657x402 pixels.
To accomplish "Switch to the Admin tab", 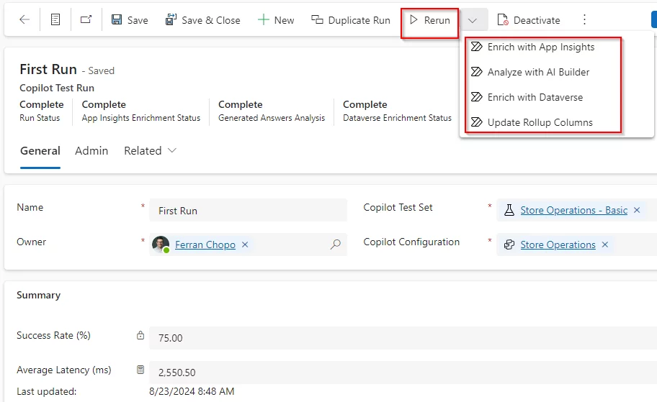I will 91,150.
